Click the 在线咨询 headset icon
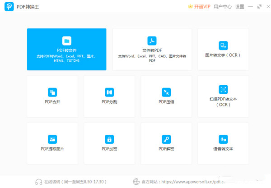Viewport: 271px width, 188px height. point(39,182)
